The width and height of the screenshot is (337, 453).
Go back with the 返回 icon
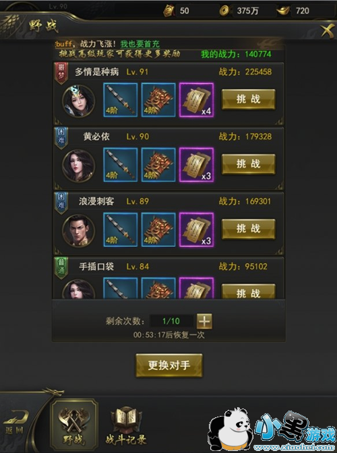click(x=16, y=422)
